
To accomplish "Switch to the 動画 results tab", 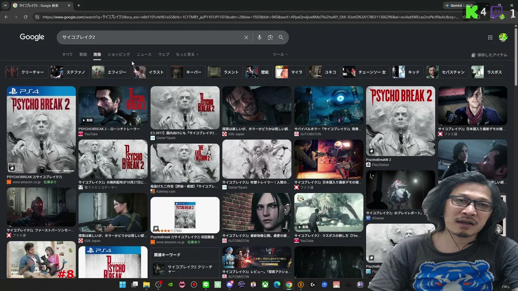I will click(83, 55).
